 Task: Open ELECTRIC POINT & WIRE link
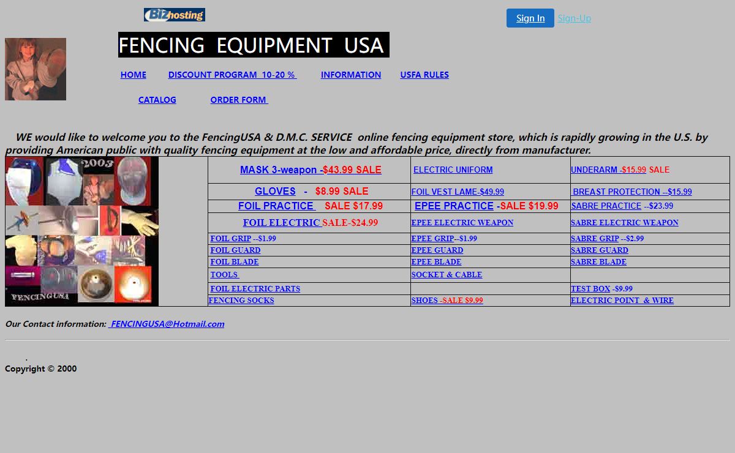(622, 301)
